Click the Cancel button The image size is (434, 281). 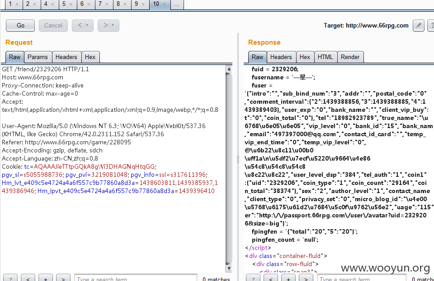click(53, 25)
